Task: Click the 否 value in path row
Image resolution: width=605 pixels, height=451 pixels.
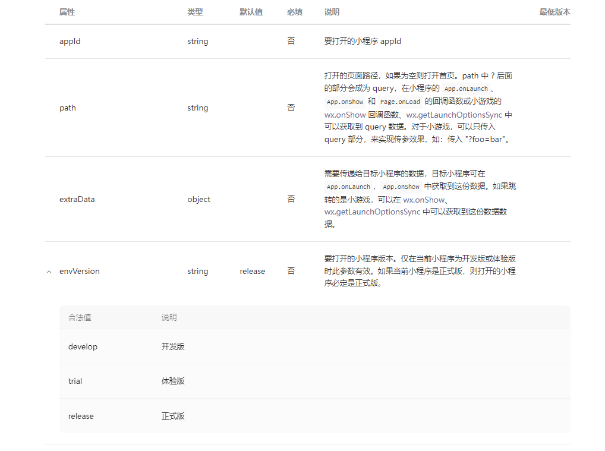Action: pyautogui.click(x=291, y=108)
